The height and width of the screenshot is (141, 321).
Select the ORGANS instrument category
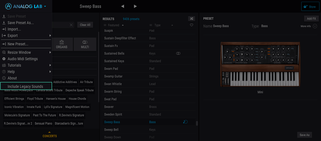62,44
